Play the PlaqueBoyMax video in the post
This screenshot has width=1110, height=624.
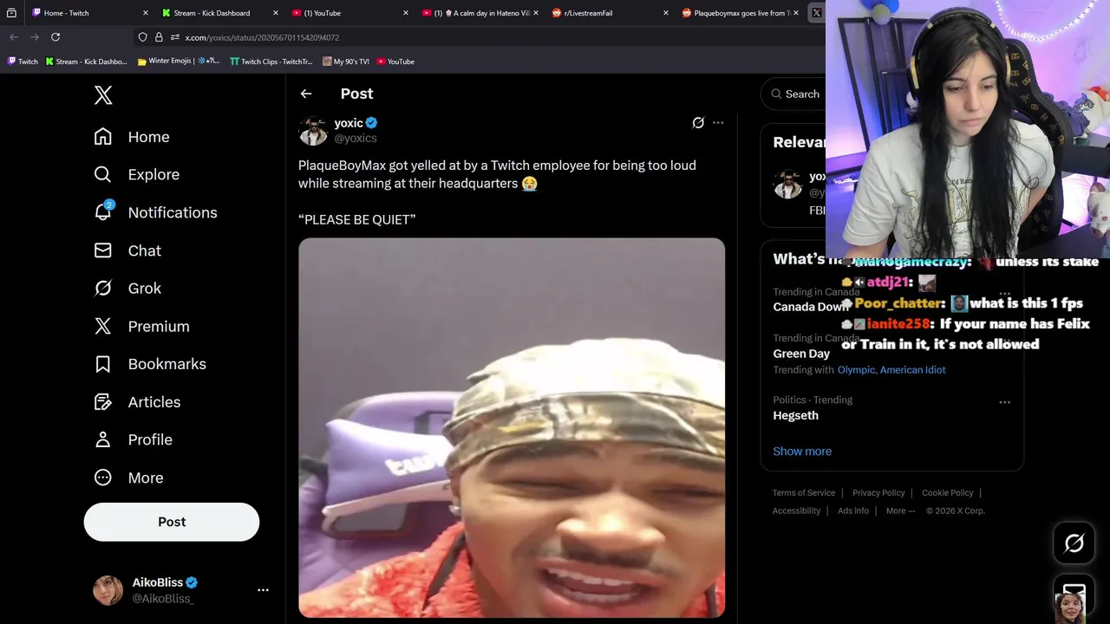[512, 428]
